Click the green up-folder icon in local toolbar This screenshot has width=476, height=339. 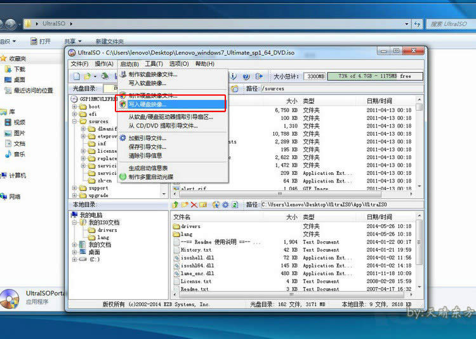pyautogui.click(x=175, y=205)
